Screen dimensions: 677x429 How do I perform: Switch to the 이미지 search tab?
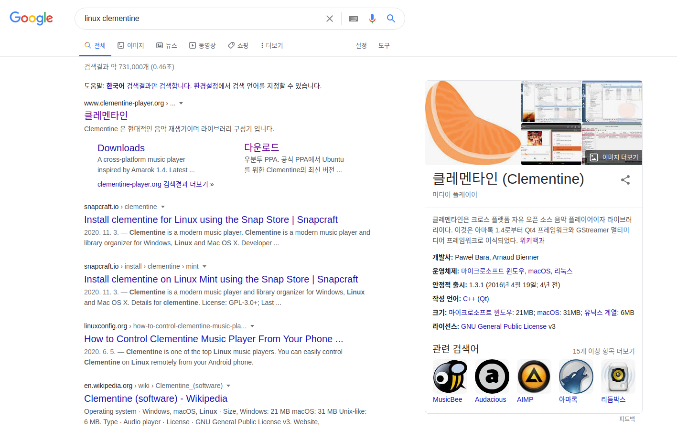(x=131, y=45)
